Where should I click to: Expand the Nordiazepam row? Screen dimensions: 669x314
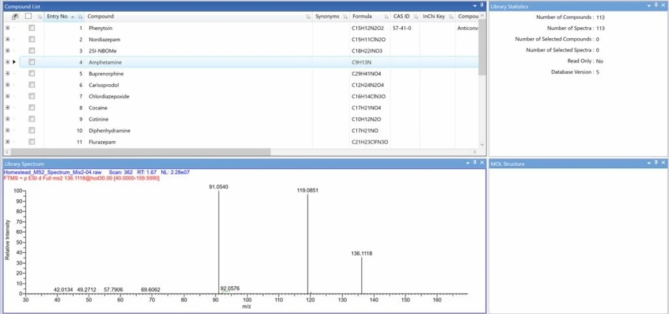[x=7, y=39]
